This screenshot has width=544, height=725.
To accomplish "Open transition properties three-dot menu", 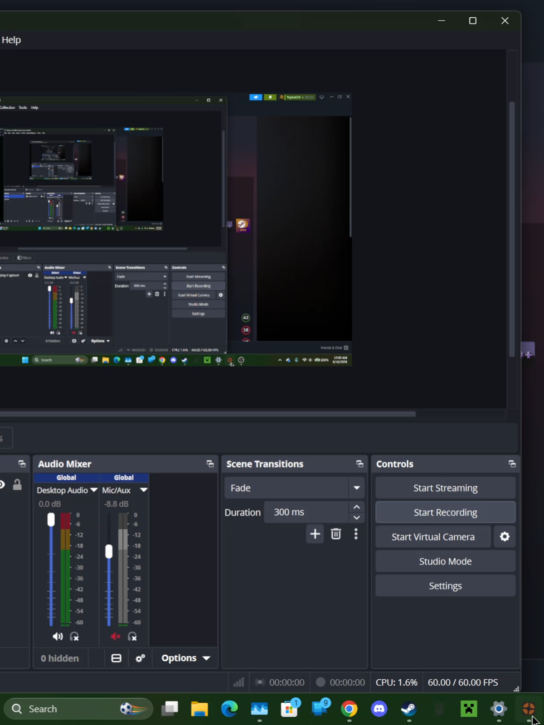I will 356,534.
